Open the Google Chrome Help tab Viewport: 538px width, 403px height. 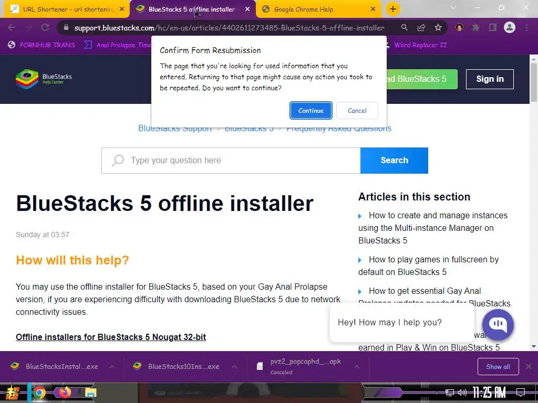[317, 9]
